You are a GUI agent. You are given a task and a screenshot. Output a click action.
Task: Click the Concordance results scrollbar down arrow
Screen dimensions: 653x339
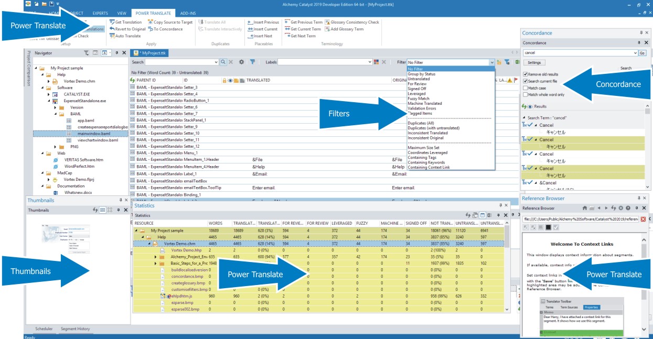pos(648,187)
